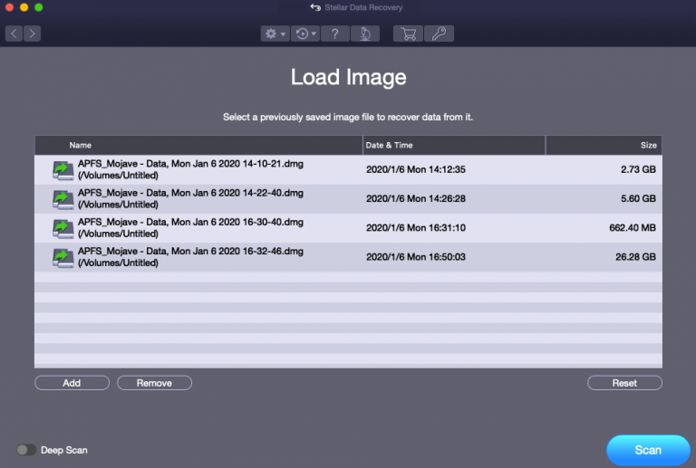Click the 2020/1/6 Mon 14:26:28 date cell
Image resolution: width=696 pixels, height=468 pixels.
coord(415,198)
